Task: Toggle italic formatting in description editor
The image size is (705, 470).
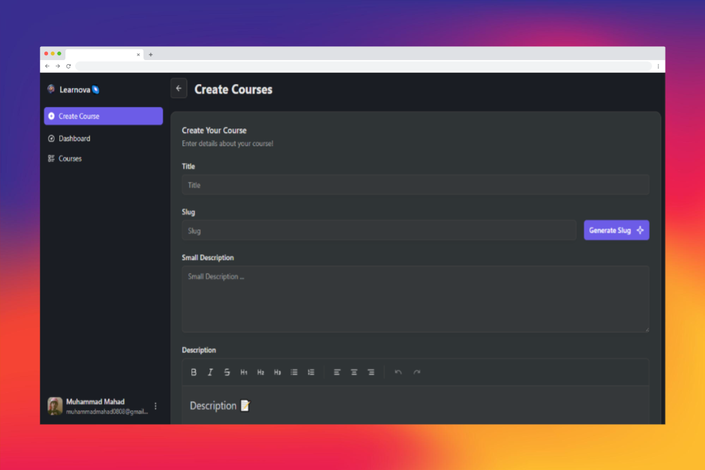Action: [210, 372]
